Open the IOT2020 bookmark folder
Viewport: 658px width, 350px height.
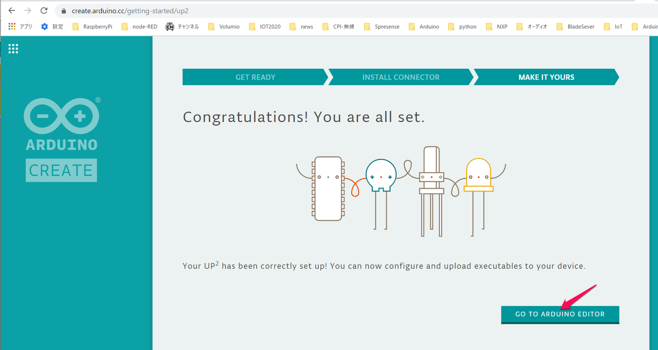tap(265, 27)
